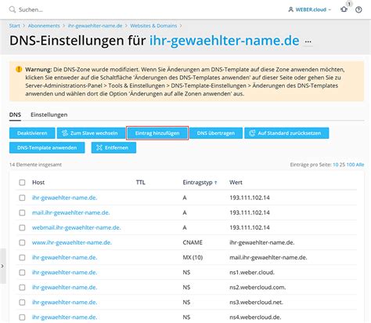This screenshot has width=371, height=323.
Task: Check the ns3.webercloud.net row checkbox
Action: coord(22,303)
